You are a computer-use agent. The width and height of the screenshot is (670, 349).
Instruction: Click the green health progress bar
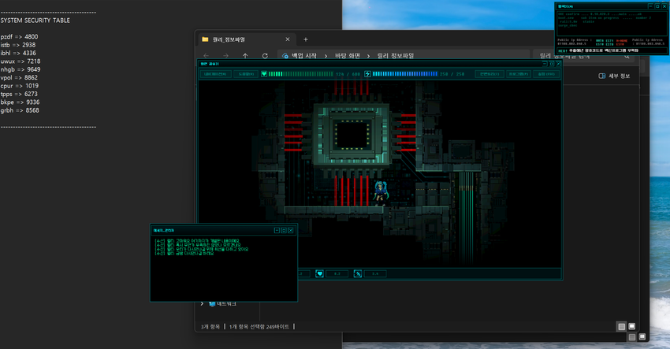(301, 74)
